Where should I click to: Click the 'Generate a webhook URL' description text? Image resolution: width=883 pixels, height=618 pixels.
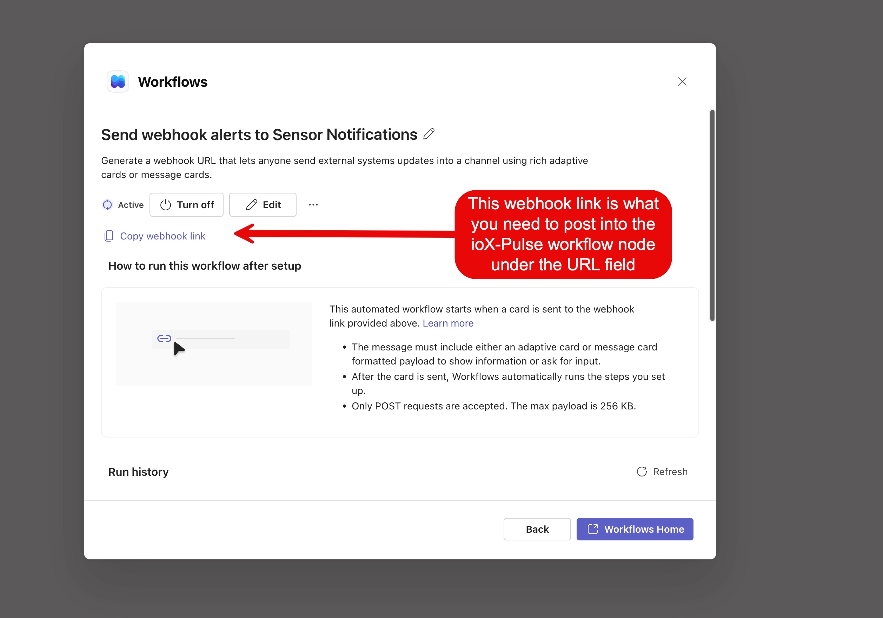pyautogui.click(x=344, y=167)
